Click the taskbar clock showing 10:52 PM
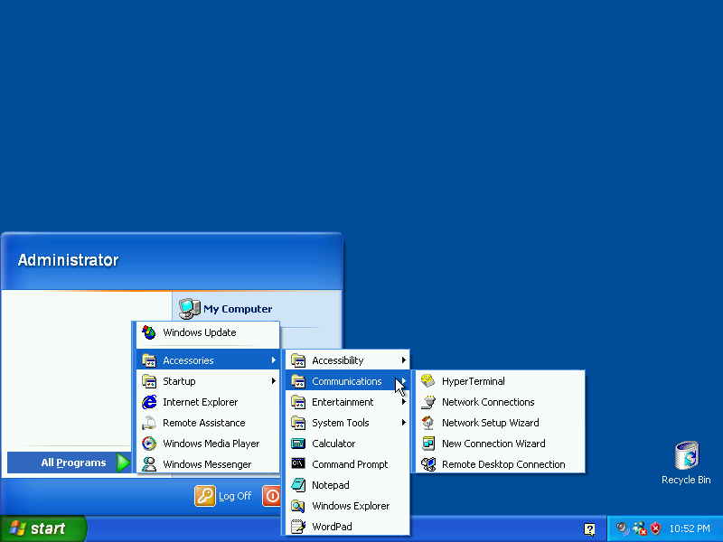 tap(690, 528)
